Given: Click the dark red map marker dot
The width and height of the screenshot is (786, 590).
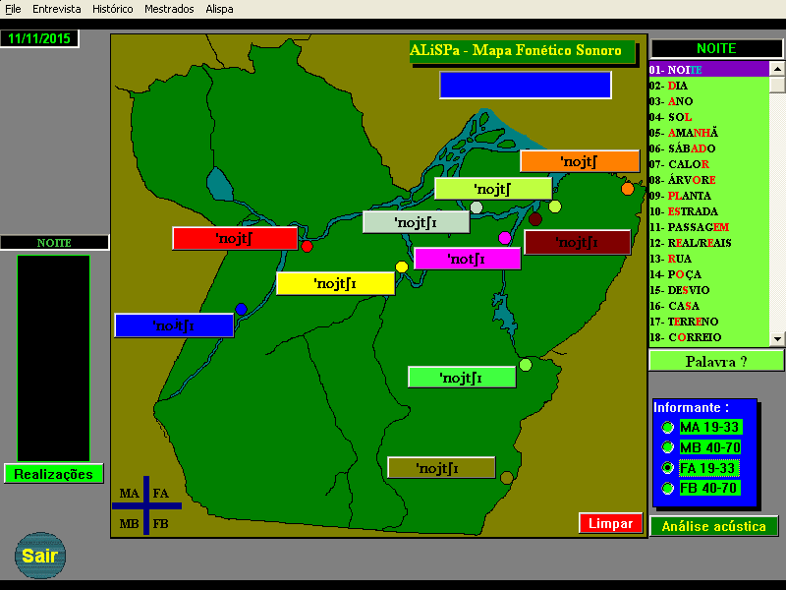Looking at the screenshot, I should 535,218.
